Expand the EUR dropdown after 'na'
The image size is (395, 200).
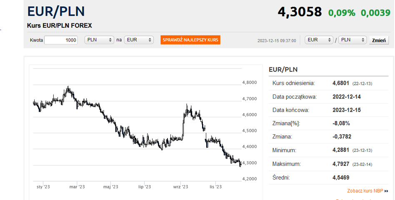139,40
